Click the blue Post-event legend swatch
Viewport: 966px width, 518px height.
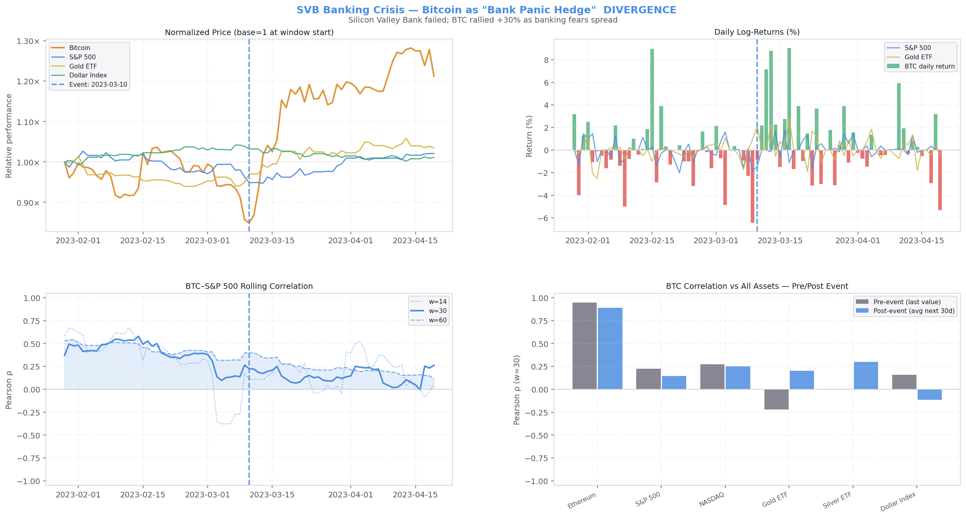[x=862, y=311]
